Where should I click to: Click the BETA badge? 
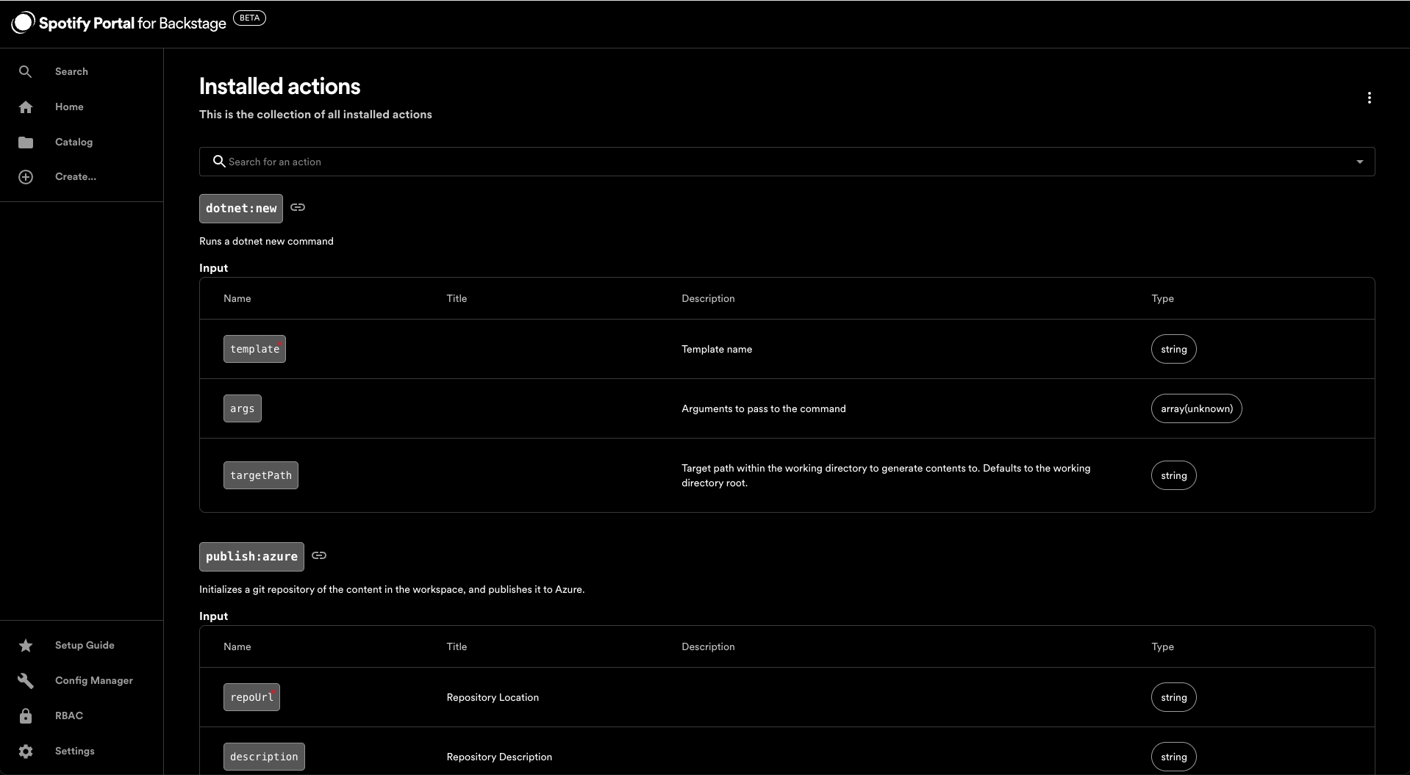(249, 18)
